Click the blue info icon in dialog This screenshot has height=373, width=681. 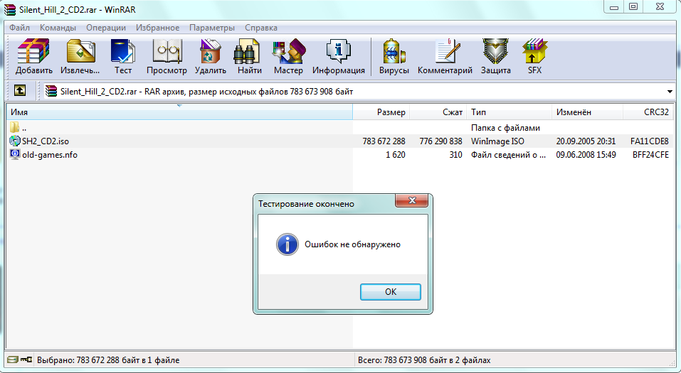[287, 244]
